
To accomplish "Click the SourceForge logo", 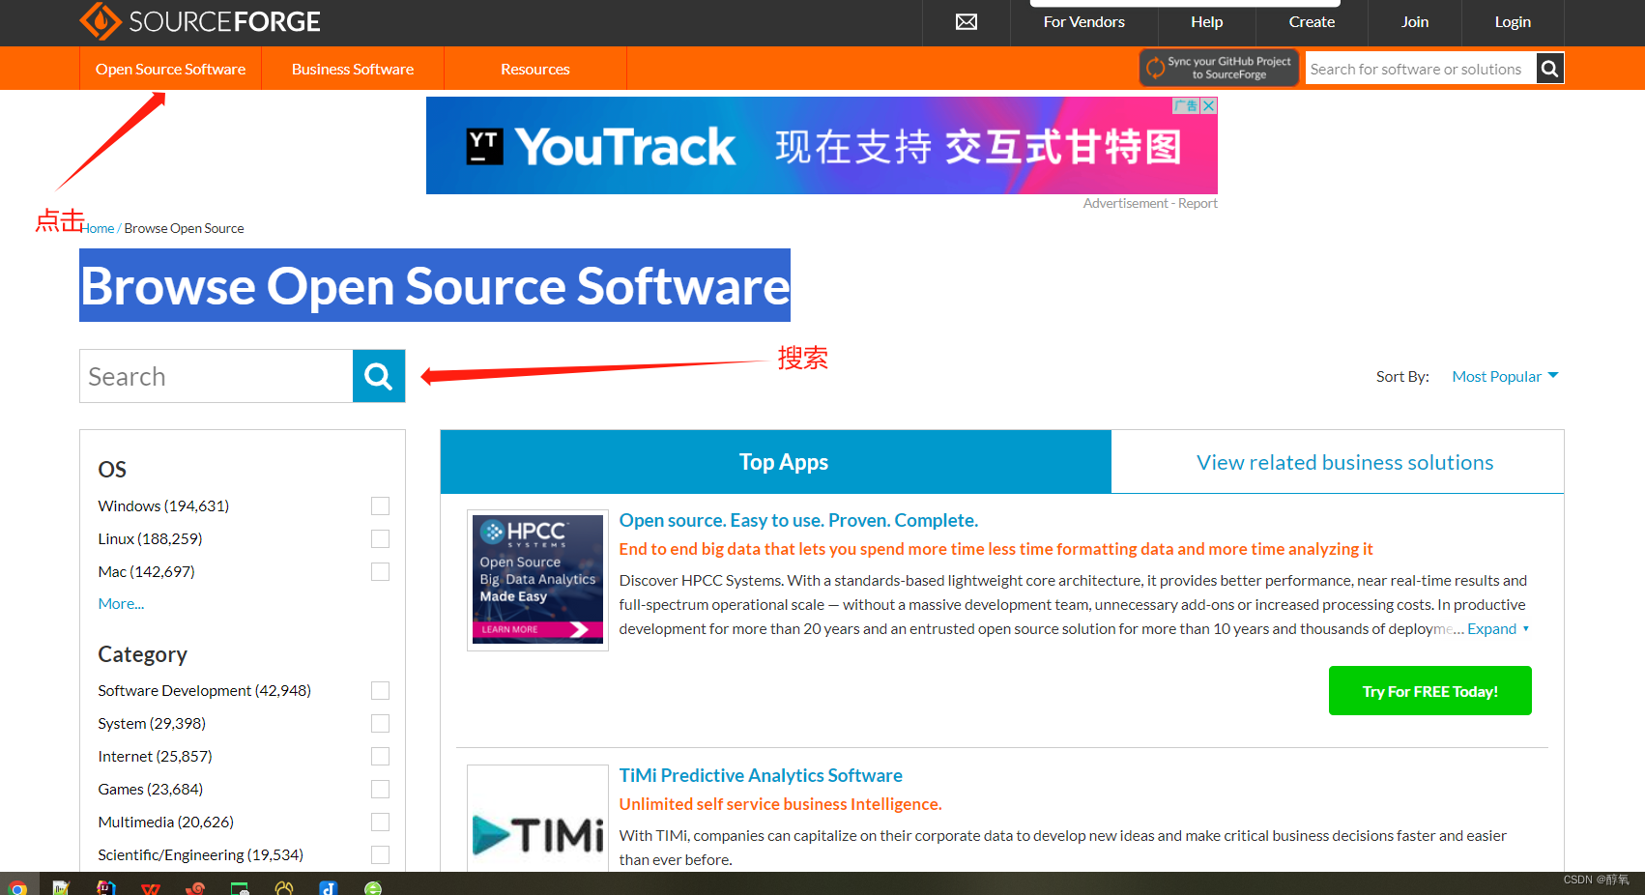I will [200, 21].
